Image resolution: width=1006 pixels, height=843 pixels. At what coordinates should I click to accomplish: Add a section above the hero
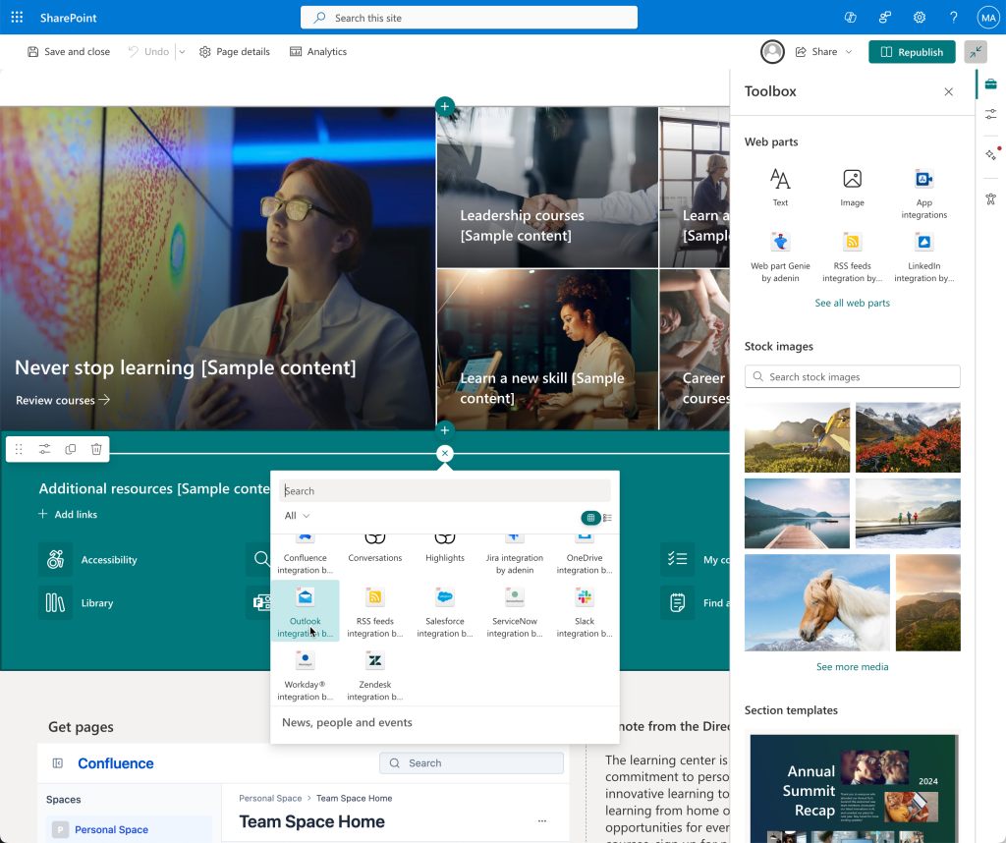(x=445, y=106)
